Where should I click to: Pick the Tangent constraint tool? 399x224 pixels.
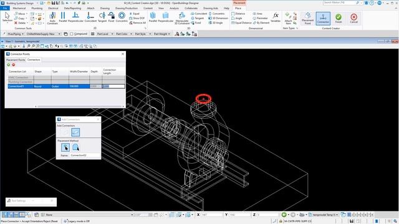(x=102, y=17)
